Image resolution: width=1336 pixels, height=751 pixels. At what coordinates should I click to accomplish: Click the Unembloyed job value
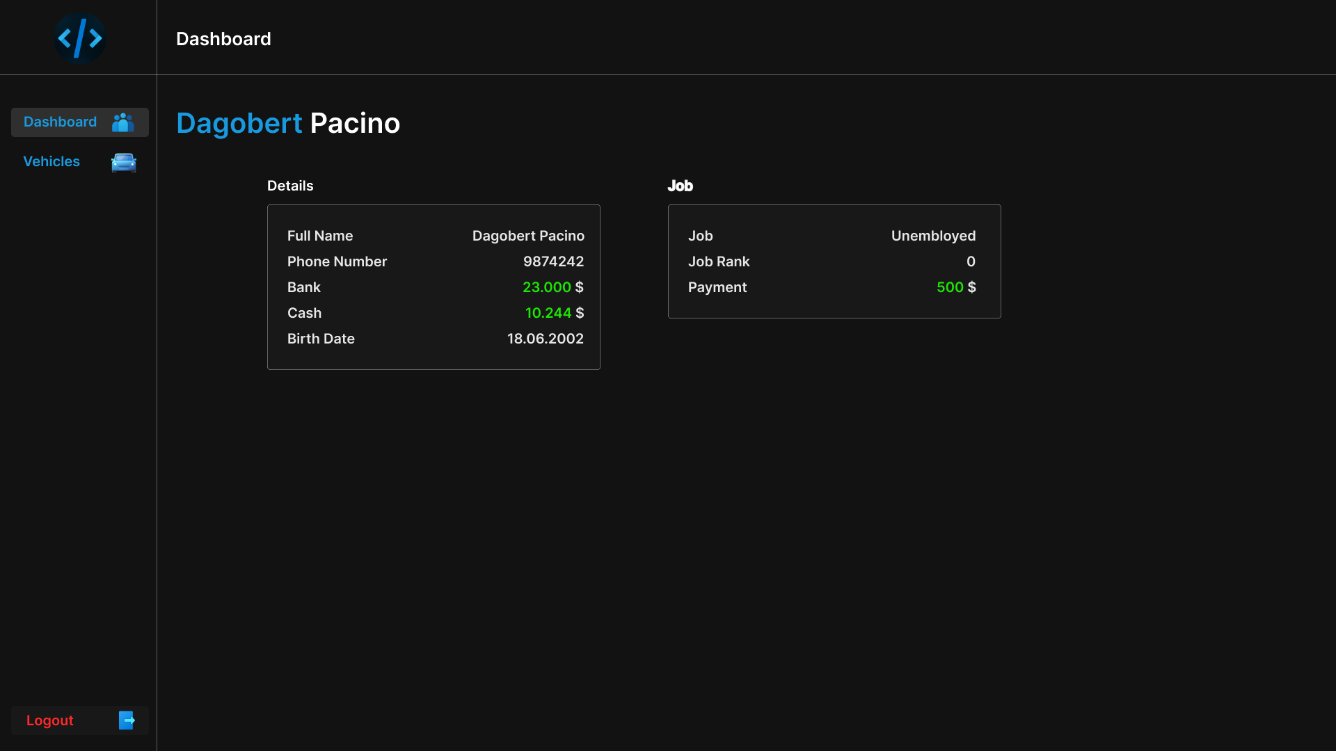(x=933, y=236)
